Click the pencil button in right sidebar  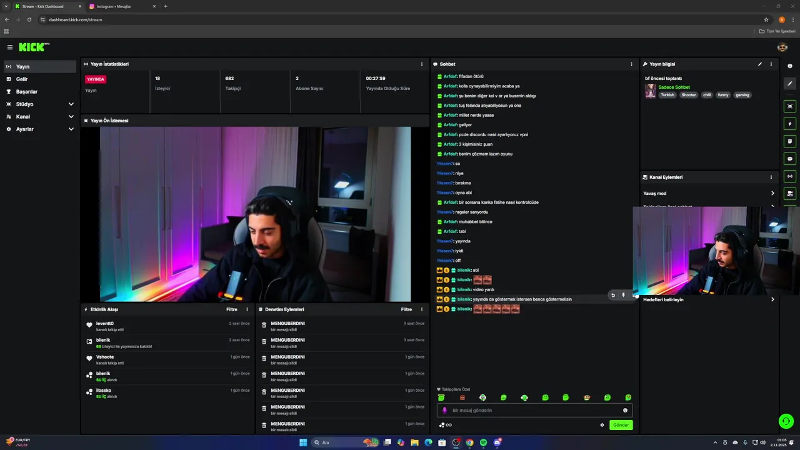tap(790, 83)
